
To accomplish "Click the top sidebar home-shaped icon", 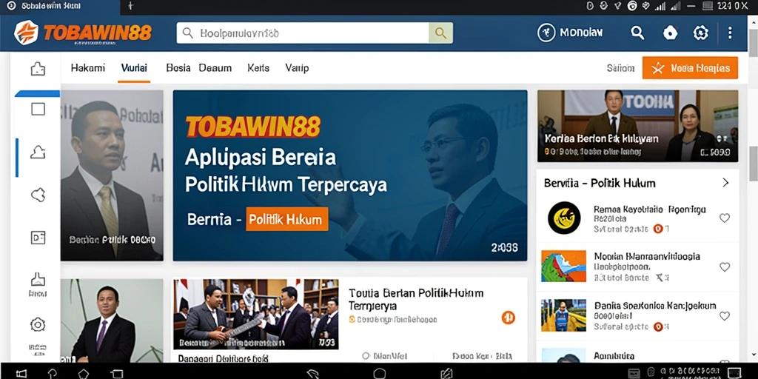I will coord(38,70).
